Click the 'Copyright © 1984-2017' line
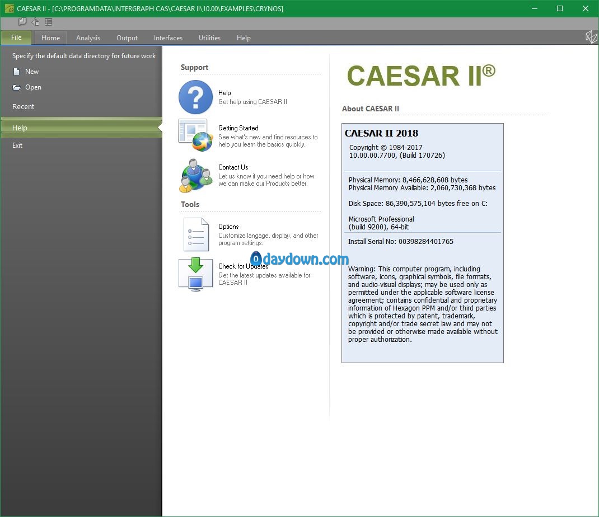The image size is (599, 517). pos(386,147)
